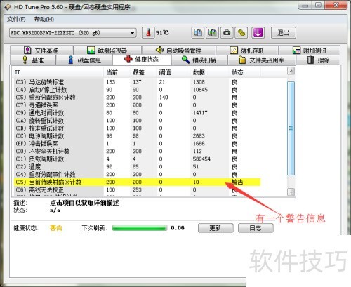Select the (BF) 冲击错误率 row
Viewport: 351px width, 287px height.
tap(137, 144)
